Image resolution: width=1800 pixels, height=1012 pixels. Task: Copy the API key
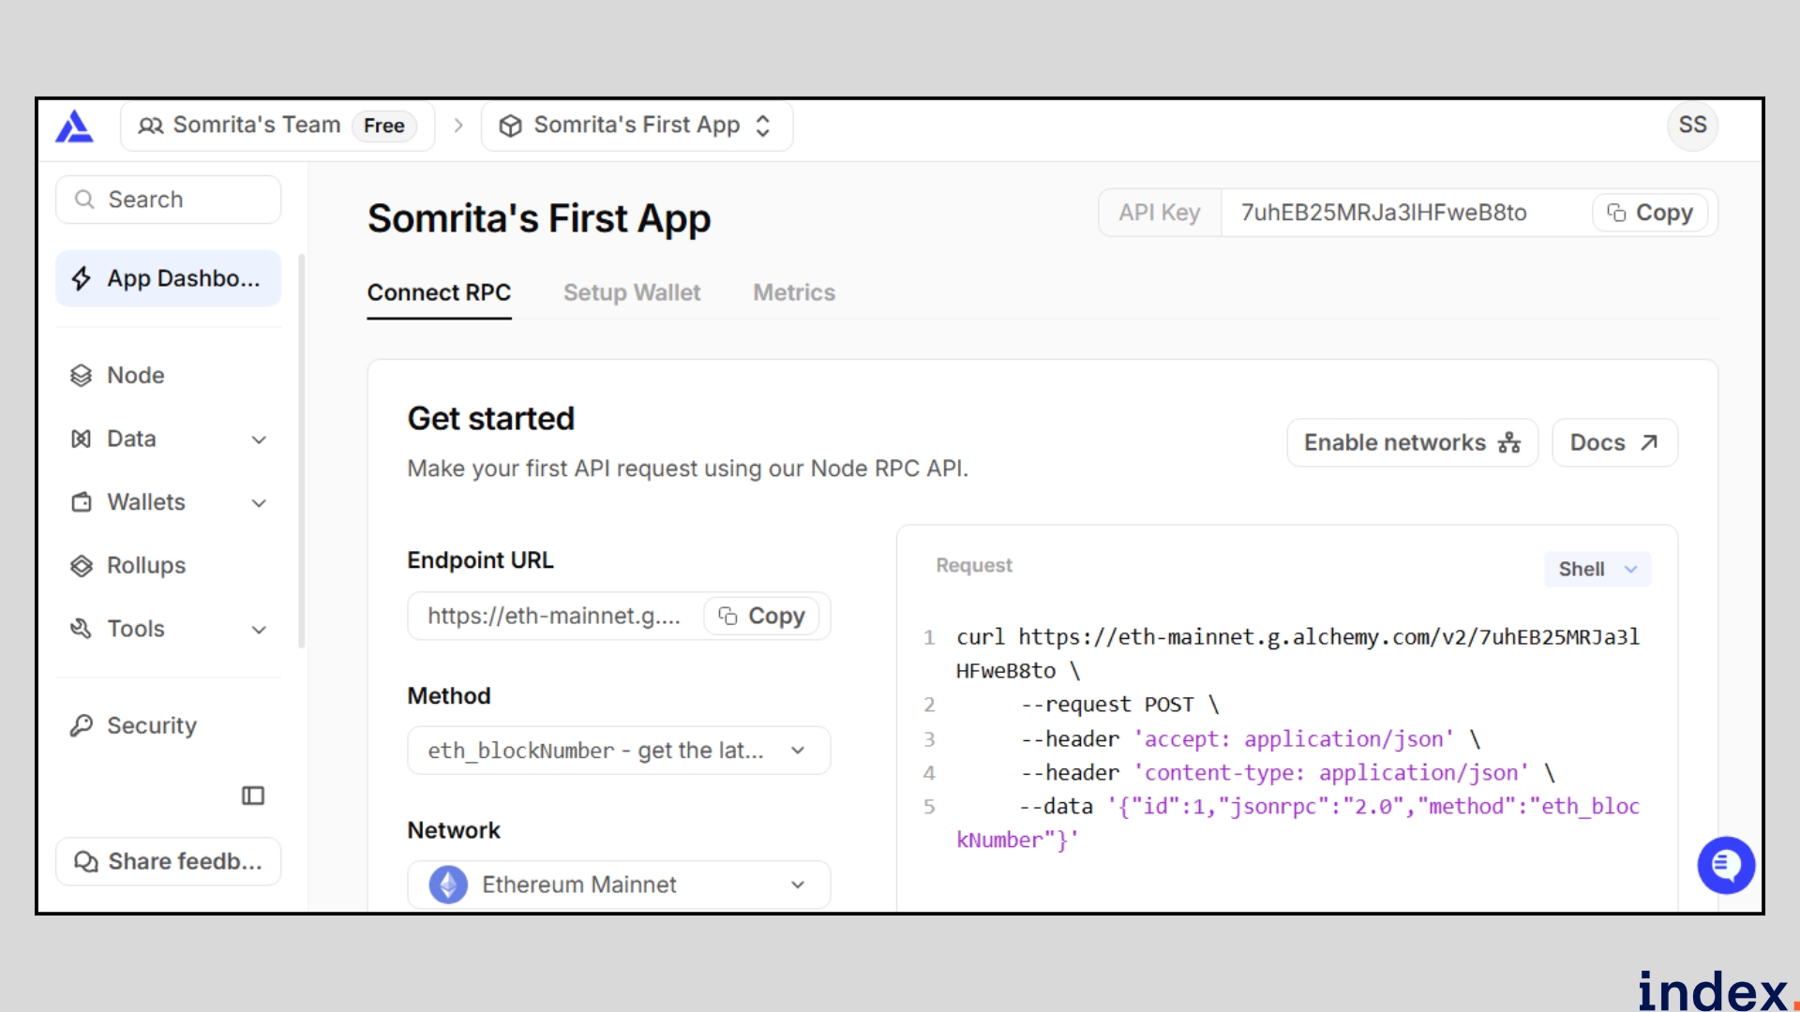point(1650,213)
